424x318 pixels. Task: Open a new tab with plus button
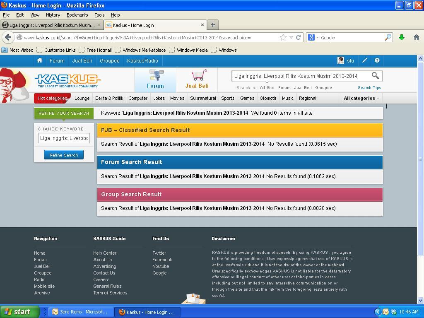point(213,25)
